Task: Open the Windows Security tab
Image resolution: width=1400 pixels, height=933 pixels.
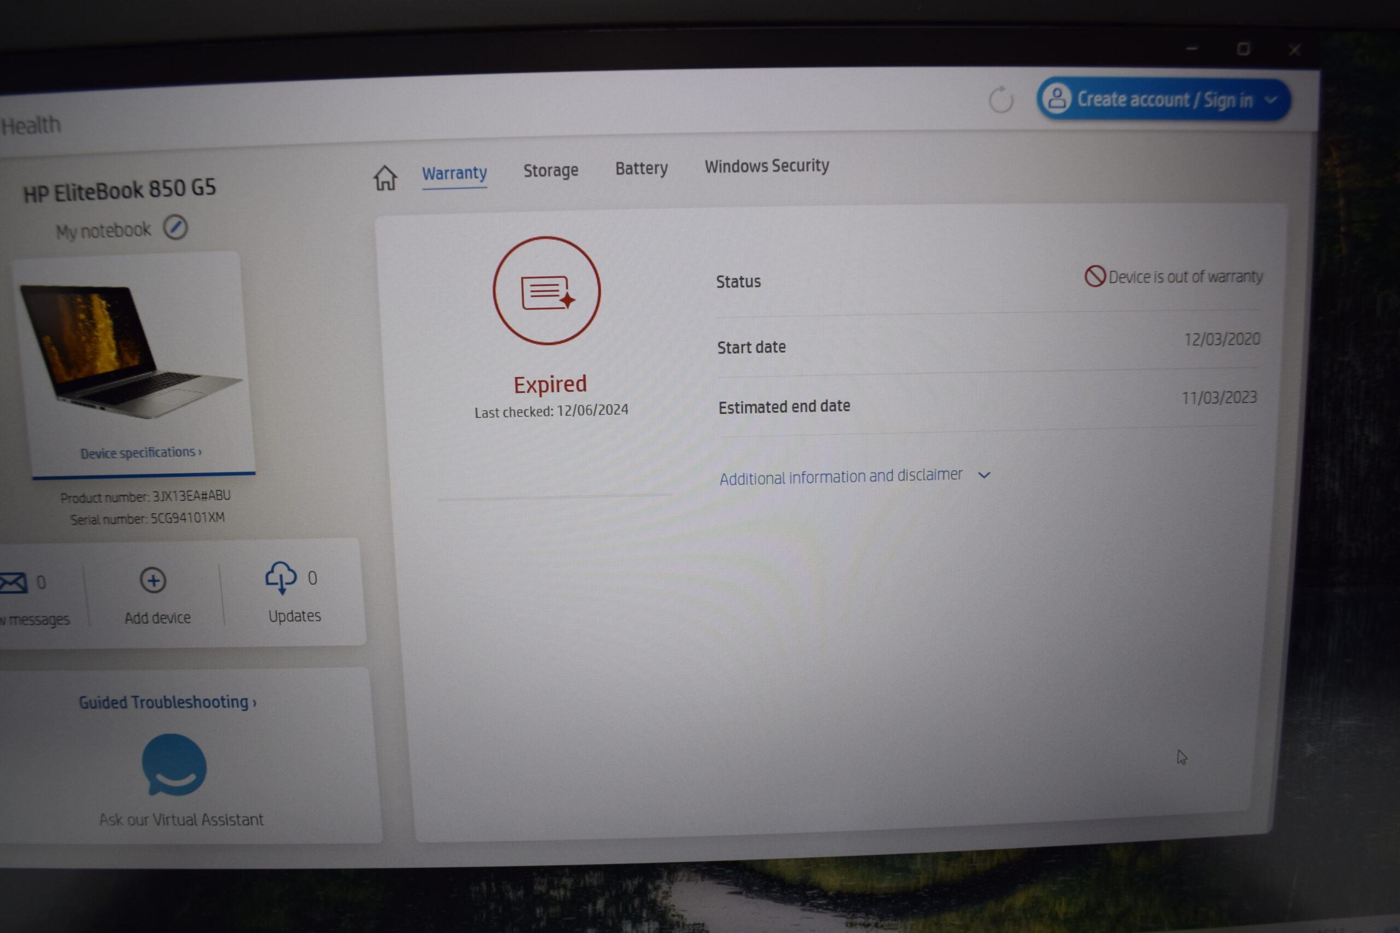Action: [x=767, y=166]
